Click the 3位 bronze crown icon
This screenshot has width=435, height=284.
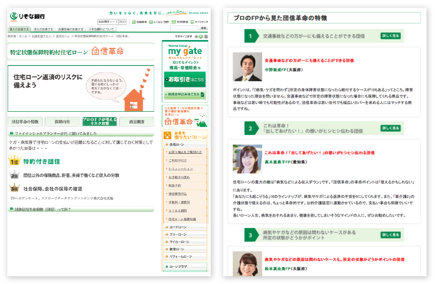[14, 188]
